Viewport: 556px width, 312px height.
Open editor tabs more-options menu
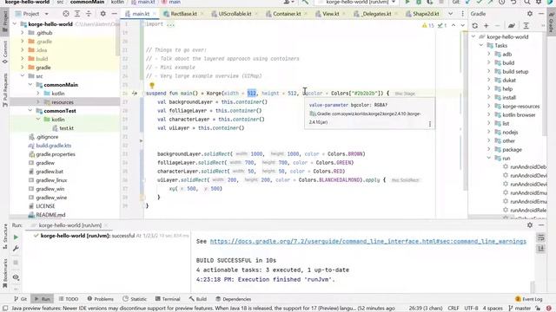pyautogui.click(x=462, y=14)
